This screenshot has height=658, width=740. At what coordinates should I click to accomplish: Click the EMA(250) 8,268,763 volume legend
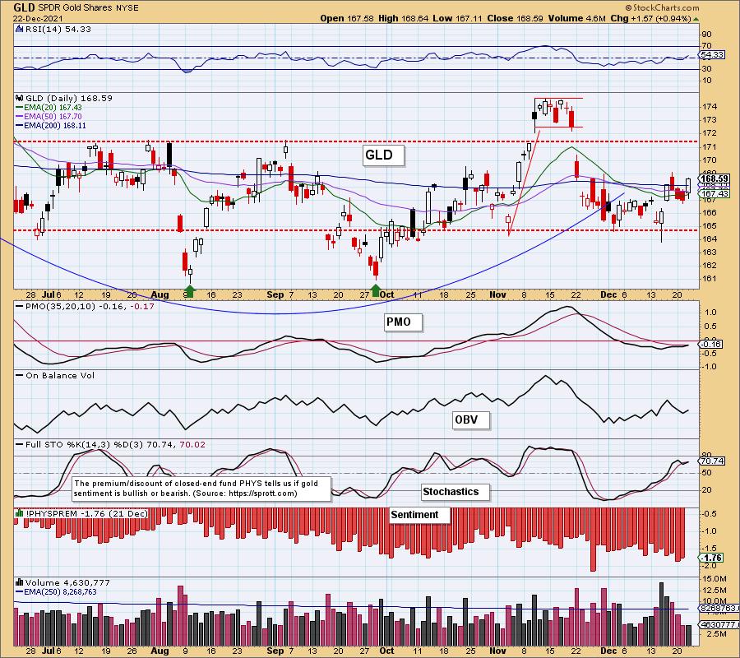56,592
